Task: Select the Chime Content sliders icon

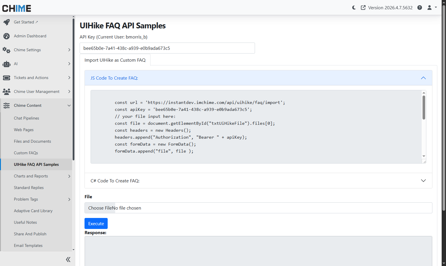Action: [x=6, y=105]
